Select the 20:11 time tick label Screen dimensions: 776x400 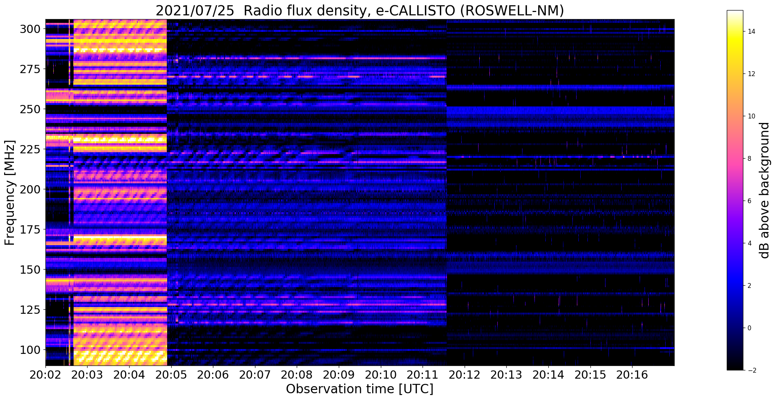point(423,374)
